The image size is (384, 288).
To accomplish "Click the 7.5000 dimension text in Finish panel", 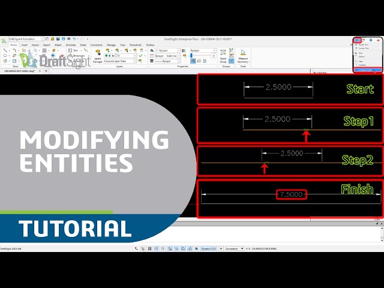I will (x=291, y=194).
